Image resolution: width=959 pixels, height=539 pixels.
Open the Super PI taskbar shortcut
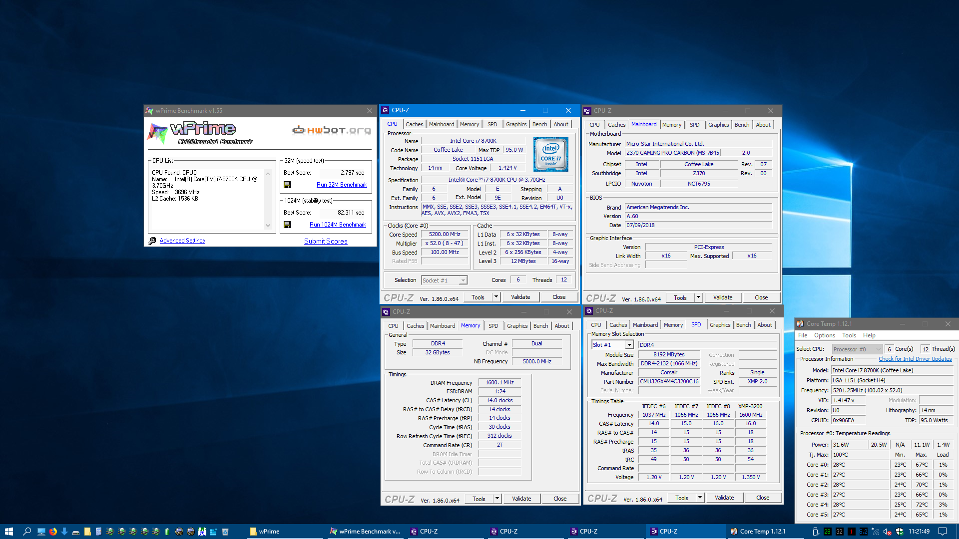pyautogui.click(x=202, y=532)
